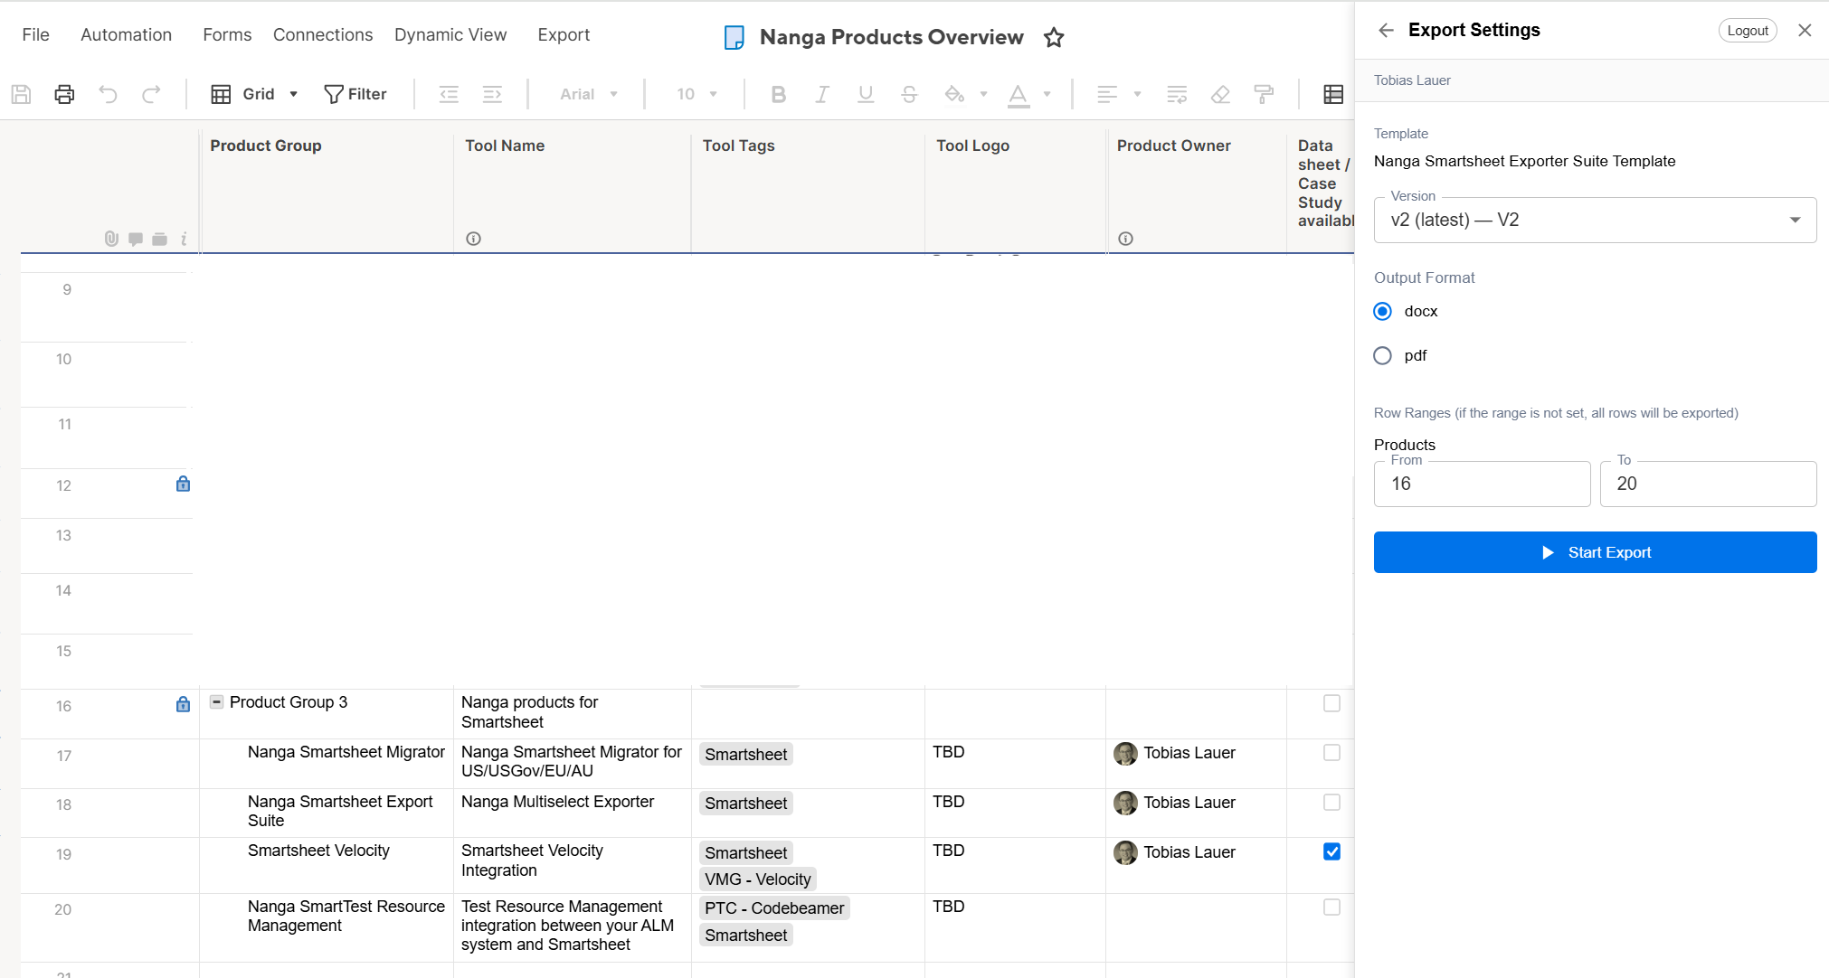1829x978 pixels.
Task: Open the Automation menu
Action: [126, 34]
